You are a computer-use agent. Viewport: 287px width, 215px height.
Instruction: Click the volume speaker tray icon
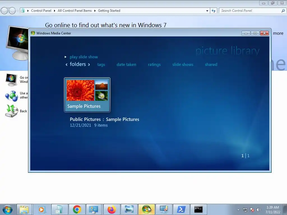[259, 210]
